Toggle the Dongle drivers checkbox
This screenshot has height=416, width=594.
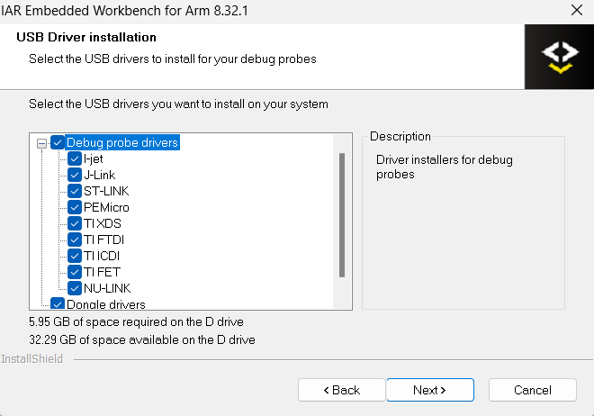(x=58, y=303)
